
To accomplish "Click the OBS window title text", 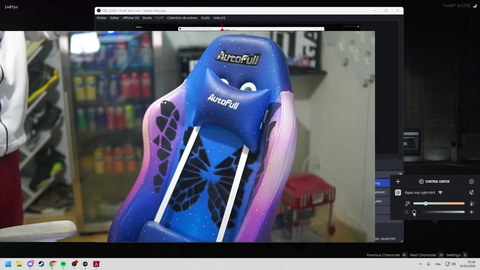I will (134, 10).
